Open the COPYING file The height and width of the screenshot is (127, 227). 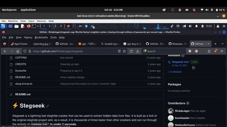[x=21, y=58]
